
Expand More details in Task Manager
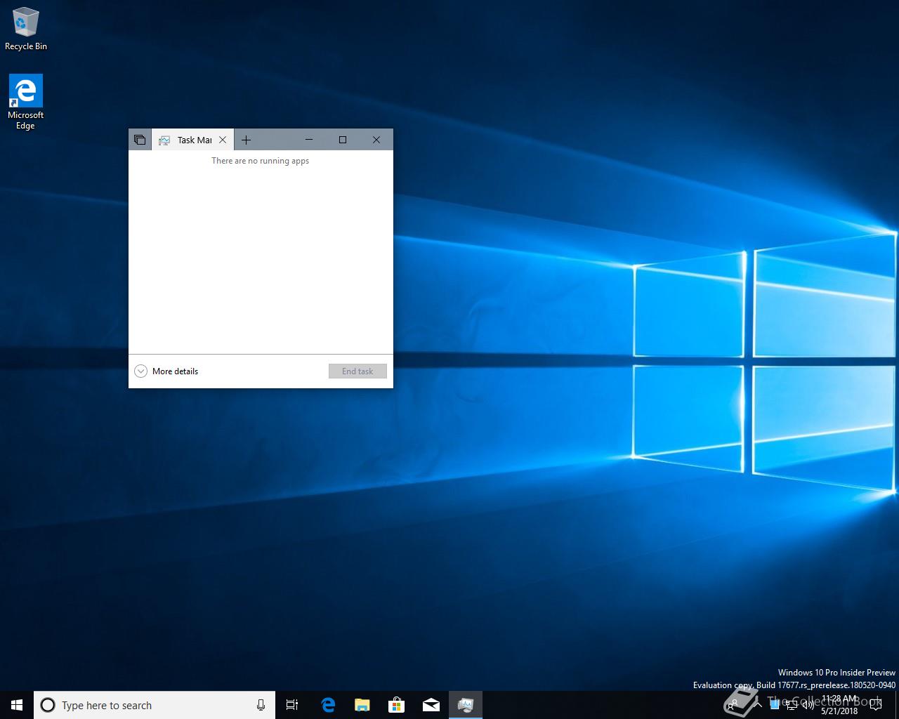[x=166, y=371]
